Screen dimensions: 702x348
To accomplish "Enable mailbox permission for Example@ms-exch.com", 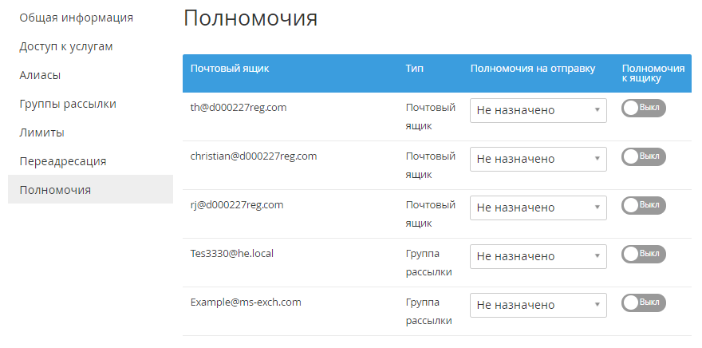I will [x=643, y=303].
